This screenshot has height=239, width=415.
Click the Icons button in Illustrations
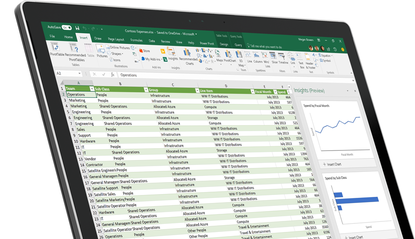coord(115,60)
